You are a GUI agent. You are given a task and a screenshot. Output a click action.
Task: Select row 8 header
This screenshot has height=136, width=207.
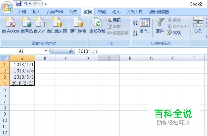tap(5, 108)
